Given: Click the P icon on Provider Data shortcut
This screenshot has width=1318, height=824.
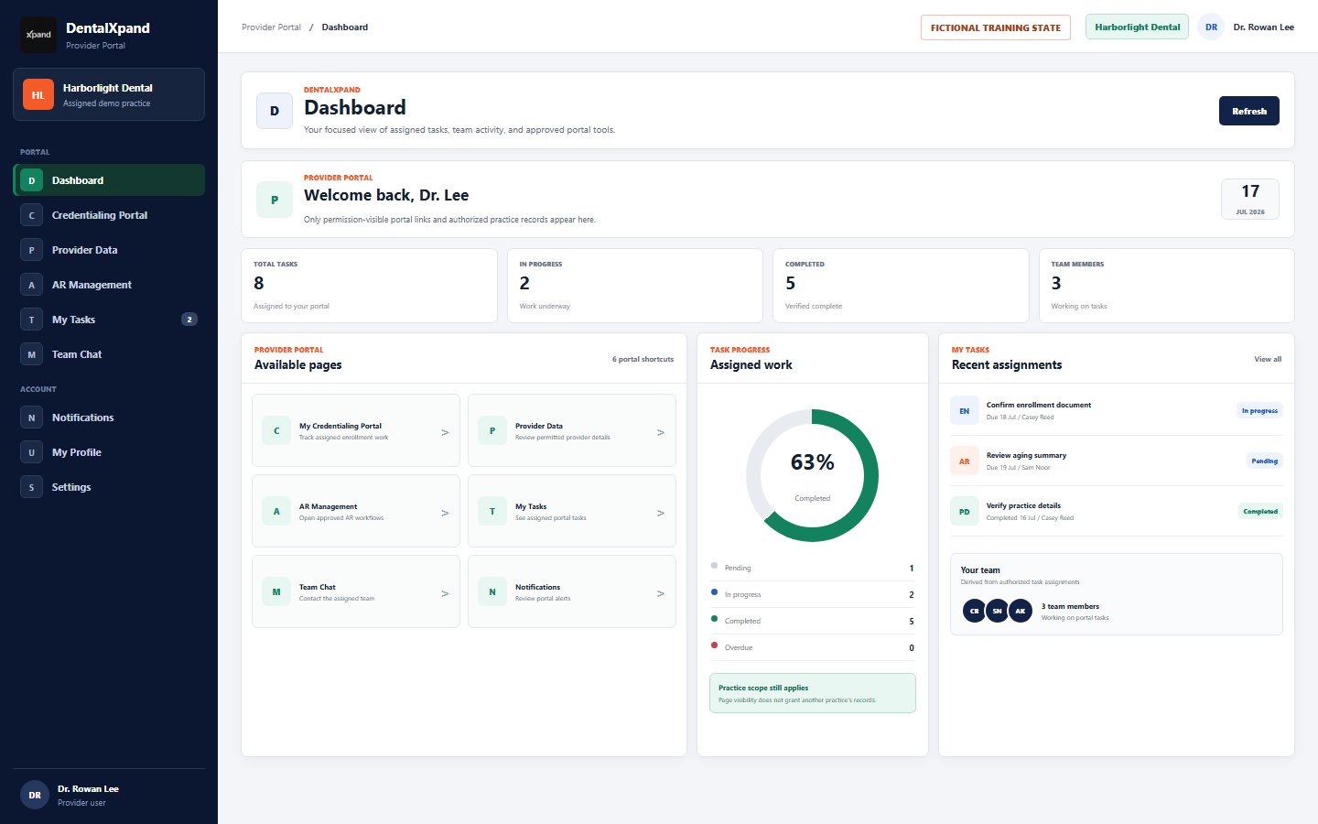Looking at the screenshot, I should pyautogui.click(x=492, y=430).
